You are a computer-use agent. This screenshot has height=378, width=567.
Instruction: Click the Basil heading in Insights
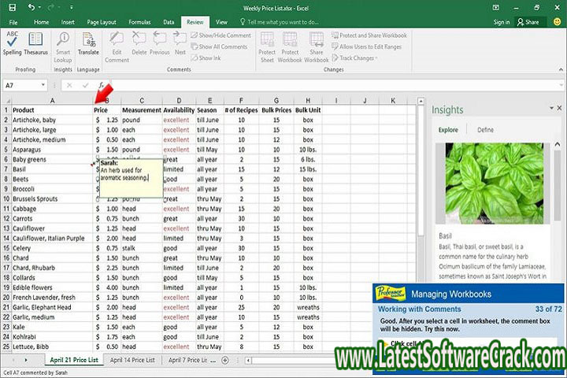tap(445, 235)
